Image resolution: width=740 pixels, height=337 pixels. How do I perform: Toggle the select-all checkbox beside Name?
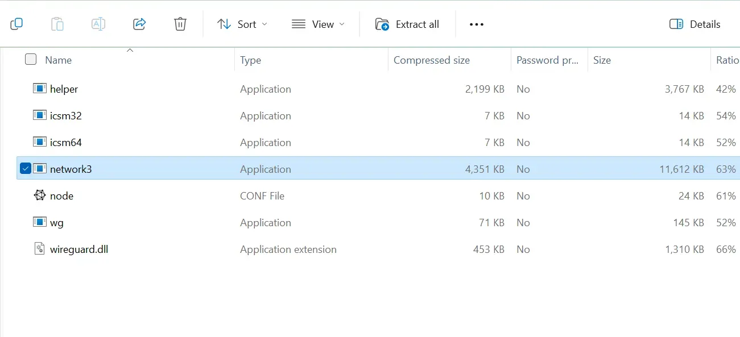31,60
